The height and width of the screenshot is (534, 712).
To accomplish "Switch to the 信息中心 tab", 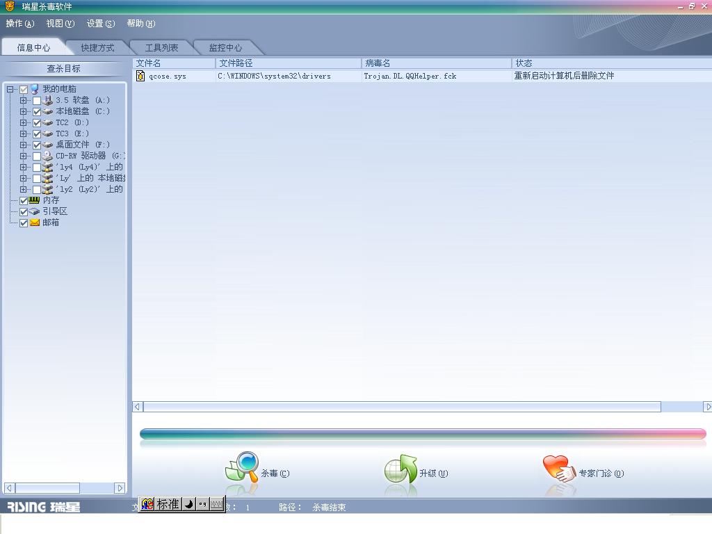I will [33, 48].
